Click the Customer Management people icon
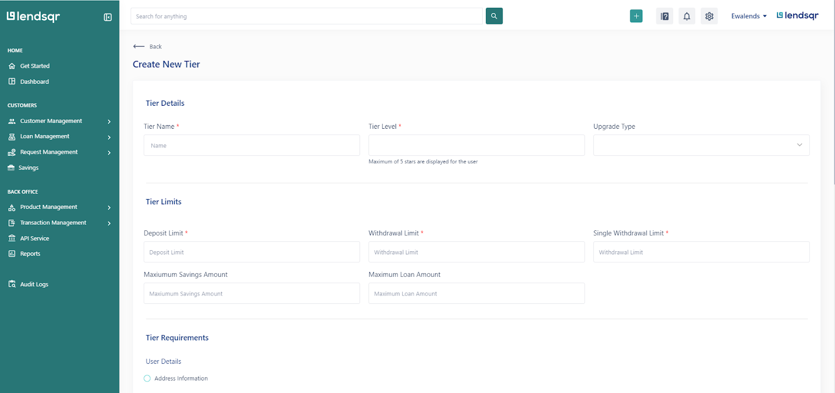 coord(12,121)
